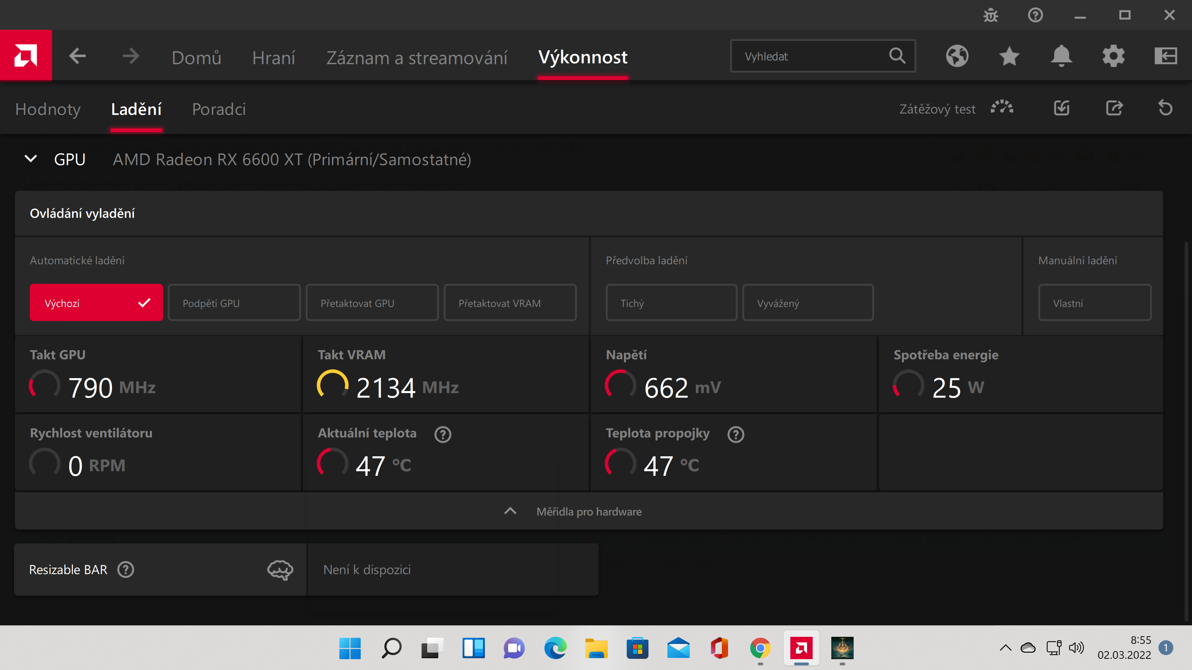
Task: Open the Hraní menu tab
Action: coord(273,58)
